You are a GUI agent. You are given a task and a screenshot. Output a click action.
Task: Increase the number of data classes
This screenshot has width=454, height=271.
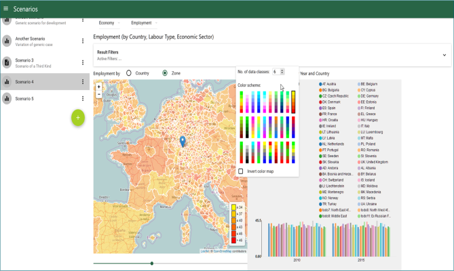pos(282,70)
